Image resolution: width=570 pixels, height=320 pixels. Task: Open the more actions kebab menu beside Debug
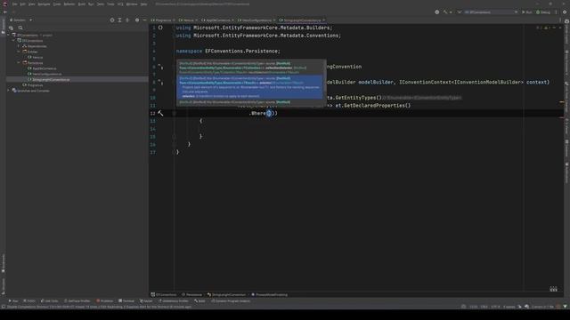[x=556, y=12]
